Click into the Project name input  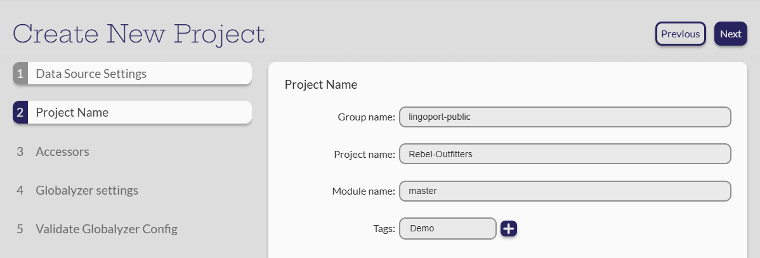tap(565, 154)
